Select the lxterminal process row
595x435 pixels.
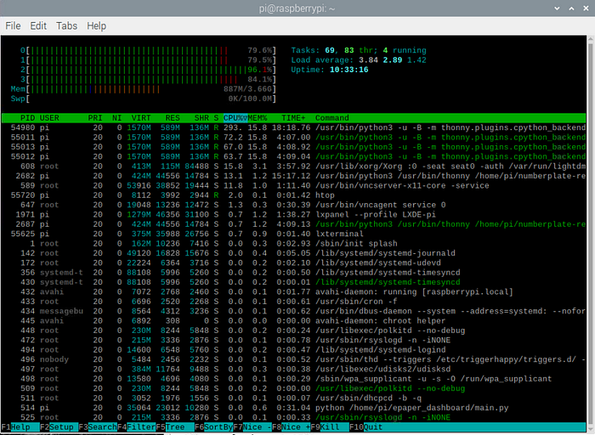294,234
